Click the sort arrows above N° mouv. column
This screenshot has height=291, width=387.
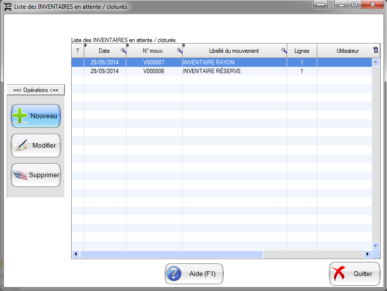pos(127,45)
